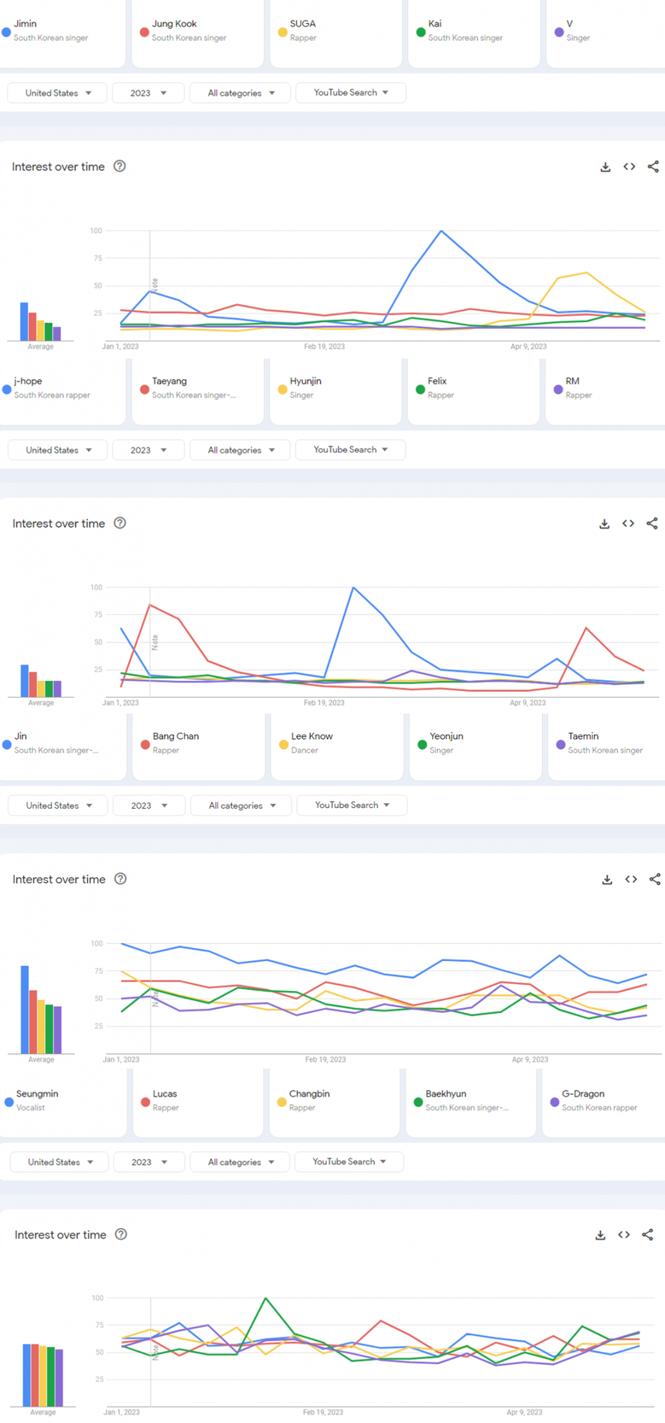Download data for the j-hope comparison chart
Screen dimensions: 665x1423
605,524
